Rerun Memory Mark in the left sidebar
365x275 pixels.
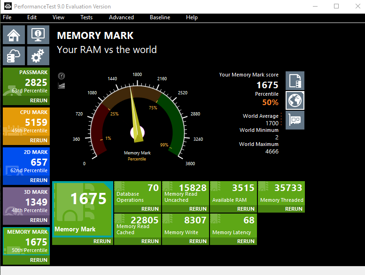coord(39,260)
